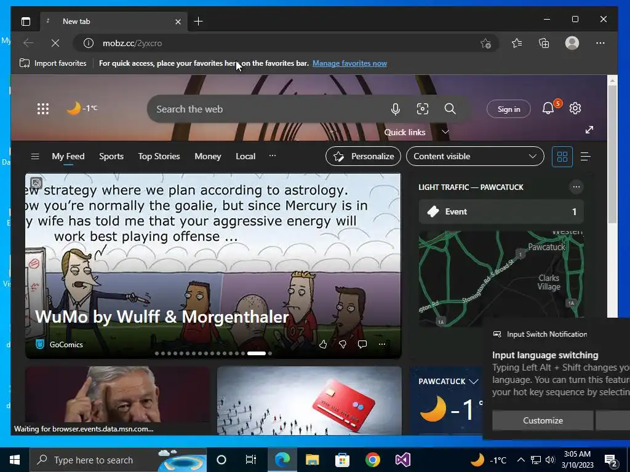This screenshot has width=630, height=472.
Task: Open Task View on taskbar
Action: 251,460
